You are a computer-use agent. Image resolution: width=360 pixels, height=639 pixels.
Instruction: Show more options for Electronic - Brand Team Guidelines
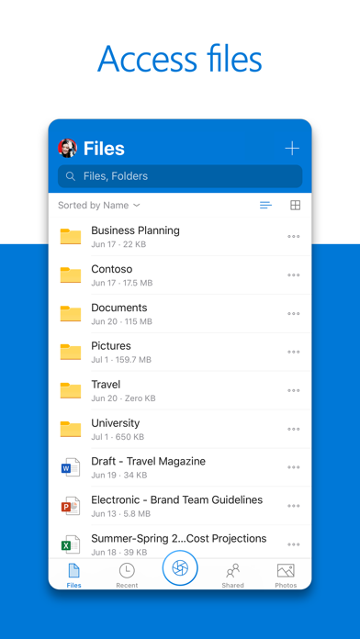pos(294,506)
